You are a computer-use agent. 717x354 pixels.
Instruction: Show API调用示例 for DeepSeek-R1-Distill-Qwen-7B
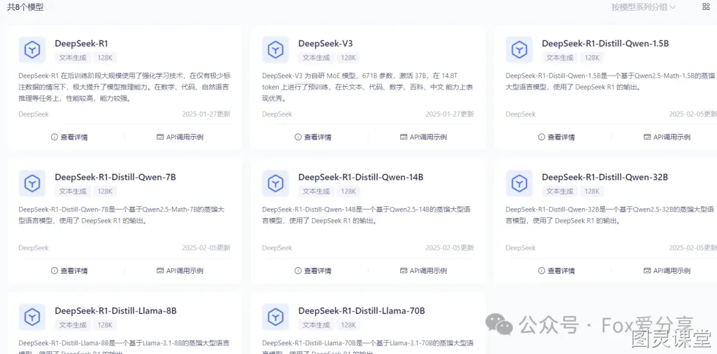180,271
